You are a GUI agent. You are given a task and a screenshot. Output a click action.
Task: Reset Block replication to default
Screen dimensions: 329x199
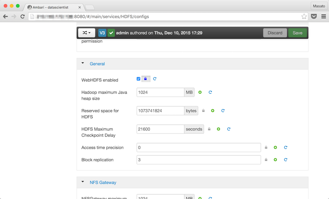coord(286,160)
